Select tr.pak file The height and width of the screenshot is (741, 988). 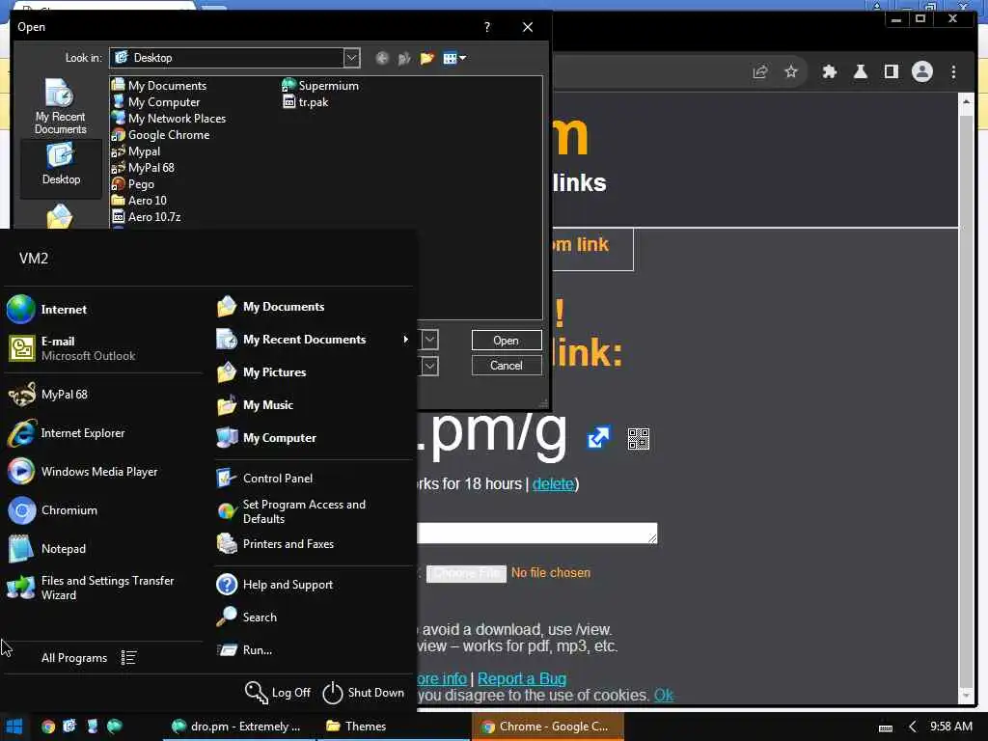point(306,102)
